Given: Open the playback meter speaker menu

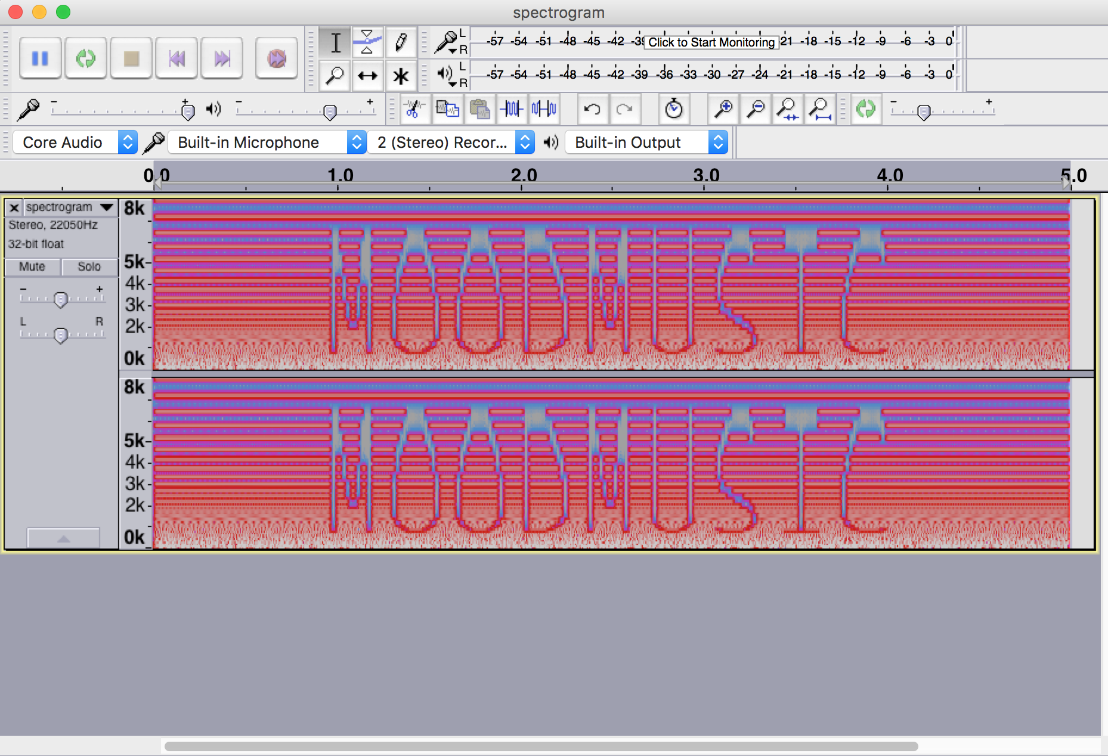Looking at the screenshot, I should (446, 75).
